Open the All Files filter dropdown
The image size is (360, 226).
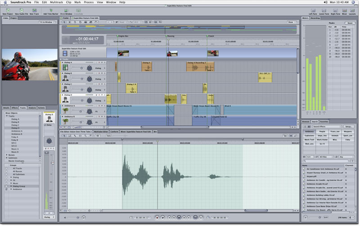[326, 157]
